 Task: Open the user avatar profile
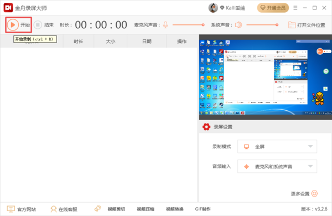coord(213,8)
